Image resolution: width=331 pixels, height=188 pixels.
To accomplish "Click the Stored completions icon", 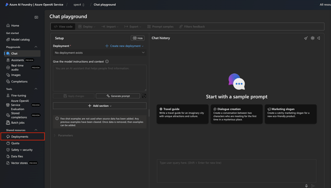I will click(x=8, y=115).
